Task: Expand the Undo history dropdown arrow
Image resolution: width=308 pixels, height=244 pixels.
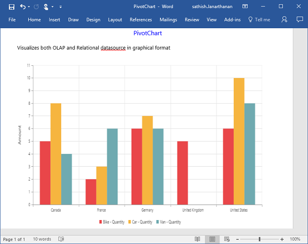Action: (29, 7)
